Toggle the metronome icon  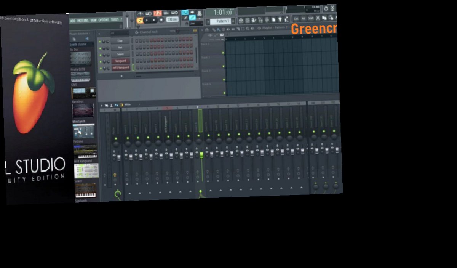[x=140, y=14]
